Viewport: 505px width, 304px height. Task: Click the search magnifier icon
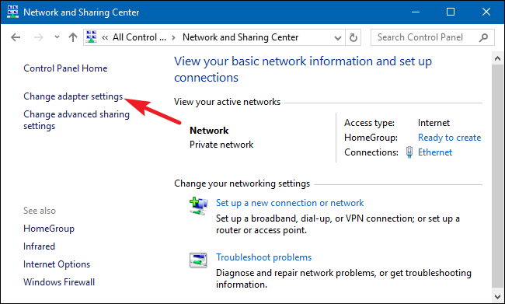pos(483,37)
